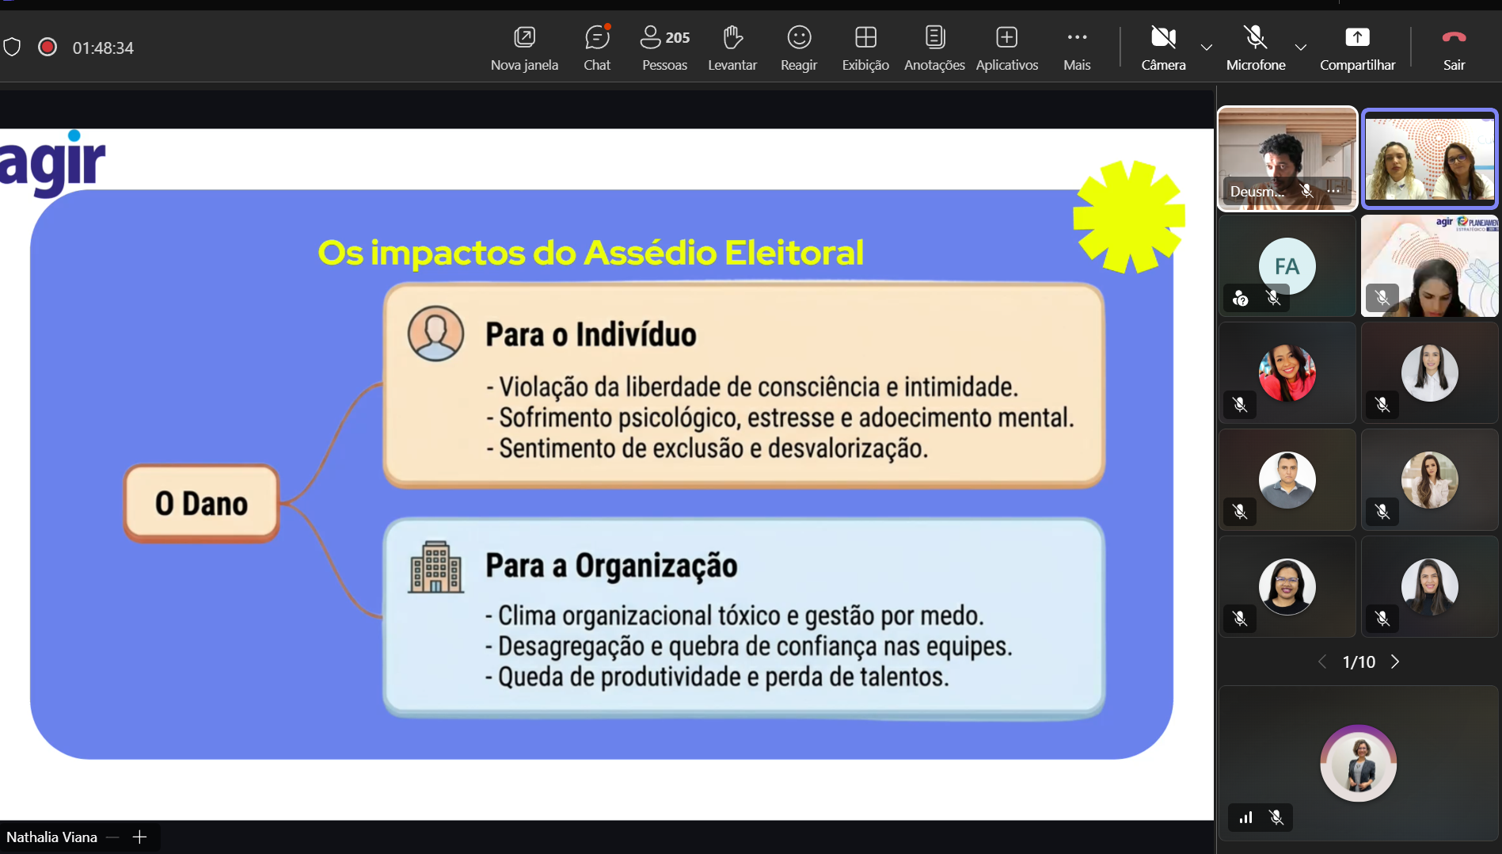Go to next participant page
This screenshot has width=1502, height=854.
click(1395, 661)
